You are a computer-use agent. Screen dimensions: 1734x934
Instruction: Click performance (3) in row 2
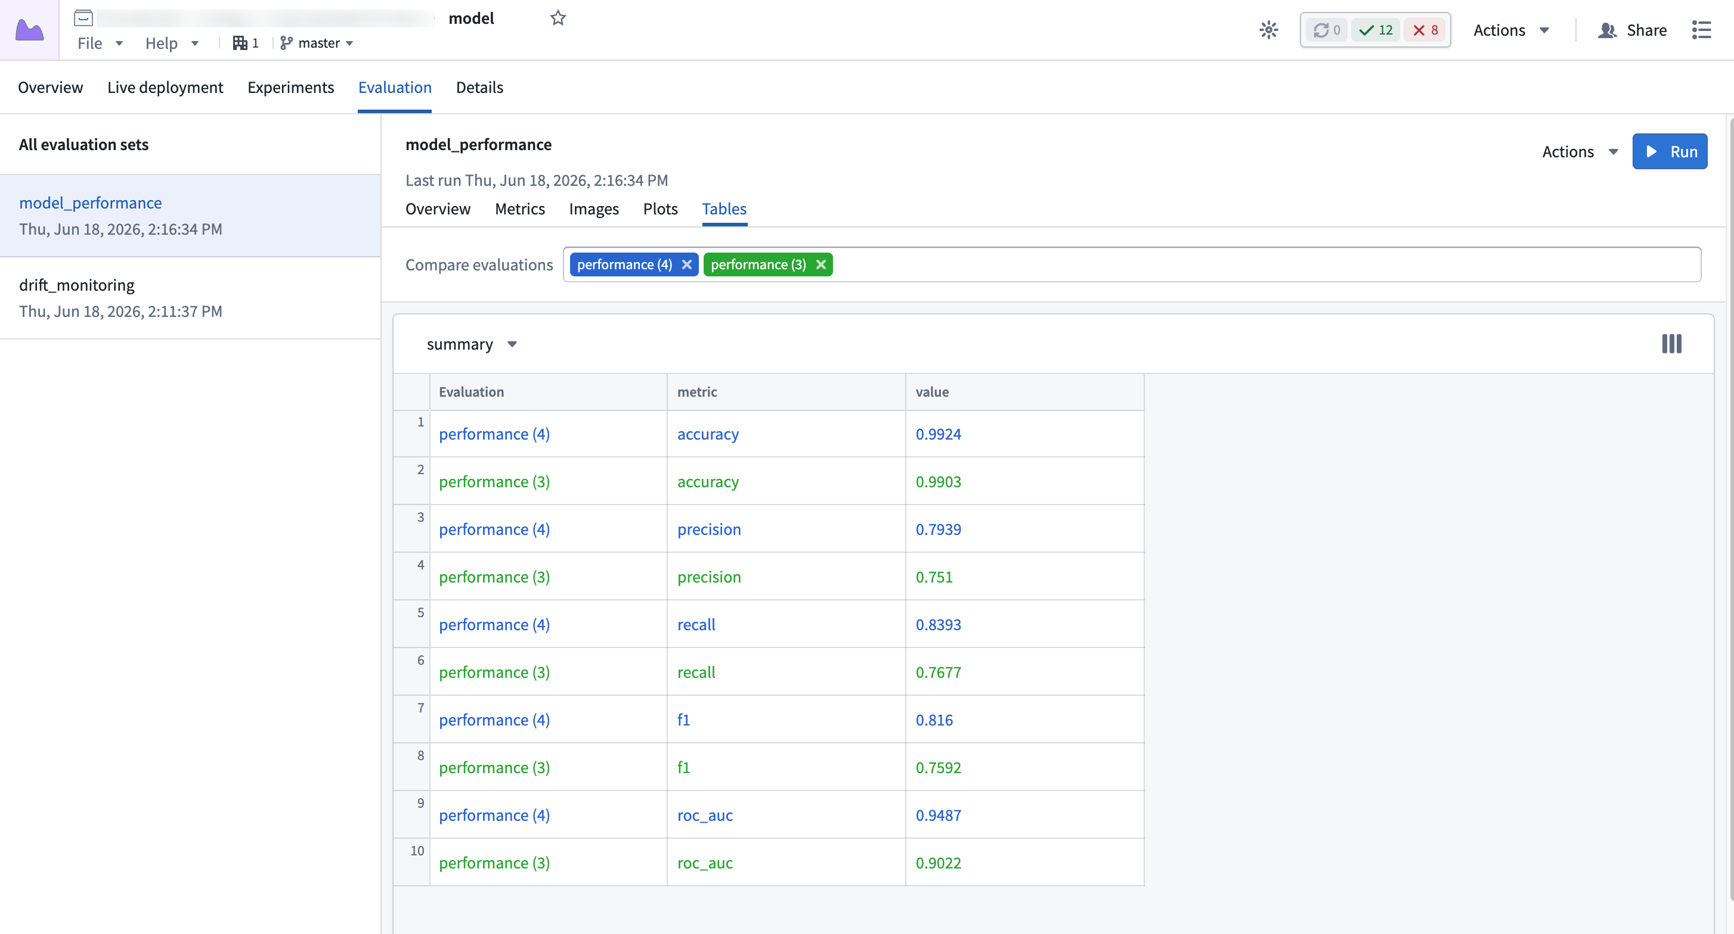[x=494, y=481]
